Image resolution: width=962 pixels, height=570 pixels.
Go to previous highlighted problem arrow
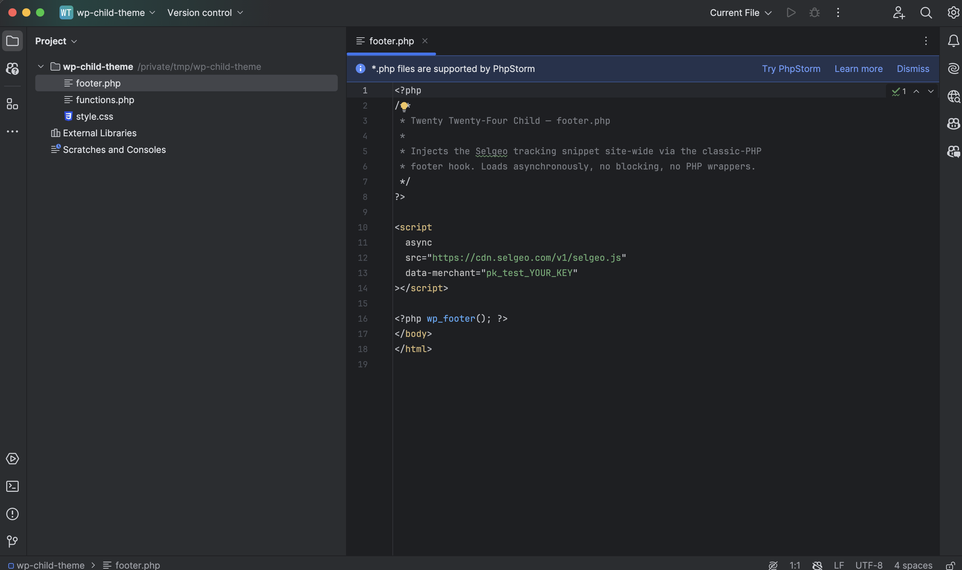coord(916,91)
